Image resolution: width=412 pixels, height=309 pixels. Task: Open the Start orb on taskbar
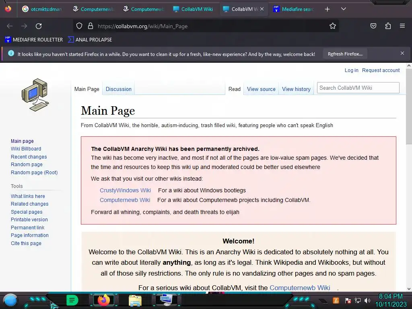10,300
